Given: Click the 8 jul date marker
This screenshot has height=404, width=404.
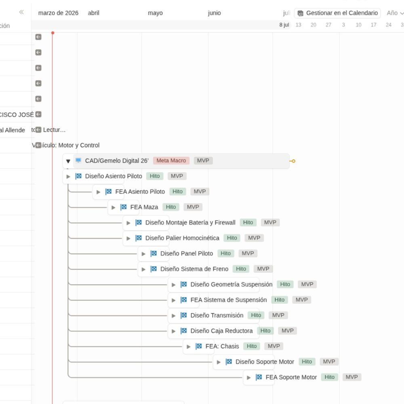Looking at the screenshot, I should pos(284,25).
